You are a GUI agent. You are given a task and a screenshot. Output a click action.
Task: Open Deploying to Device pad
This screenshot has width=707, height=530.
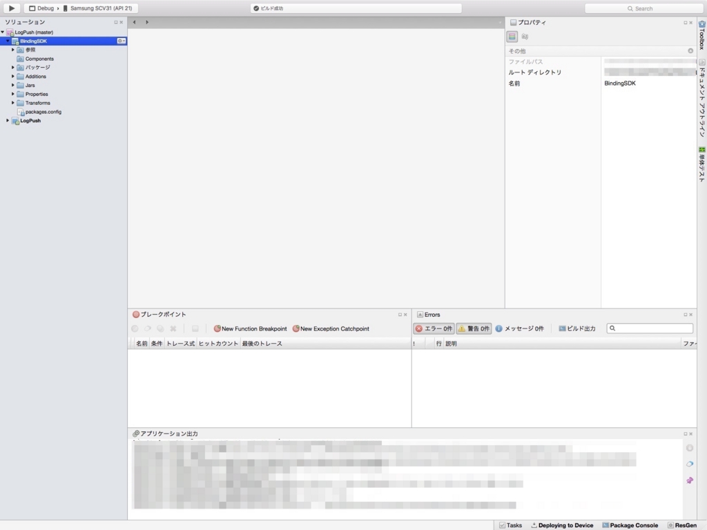coord(562,525)
